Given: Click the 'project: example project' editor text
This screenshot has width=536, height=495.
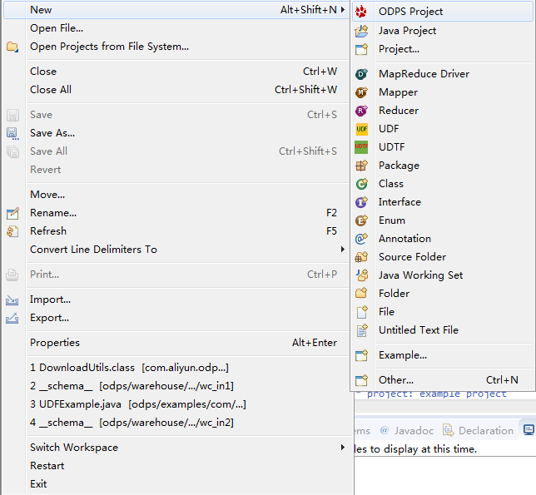Looking at the screenshot, I should point(436,394).
